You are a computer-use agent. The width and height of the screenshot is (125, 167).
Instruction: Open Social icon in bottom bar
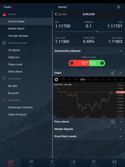click(114, 163)
